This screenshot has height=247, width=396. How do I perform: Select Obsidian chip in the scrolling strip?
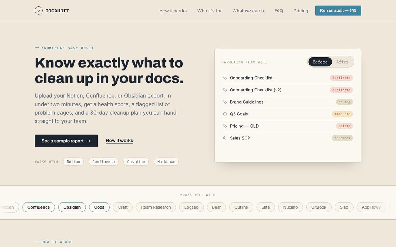coord(72,207)
